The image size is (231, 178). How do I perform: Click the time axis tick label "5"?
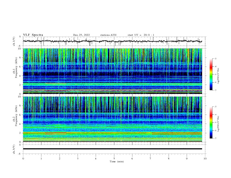[114, 159]
